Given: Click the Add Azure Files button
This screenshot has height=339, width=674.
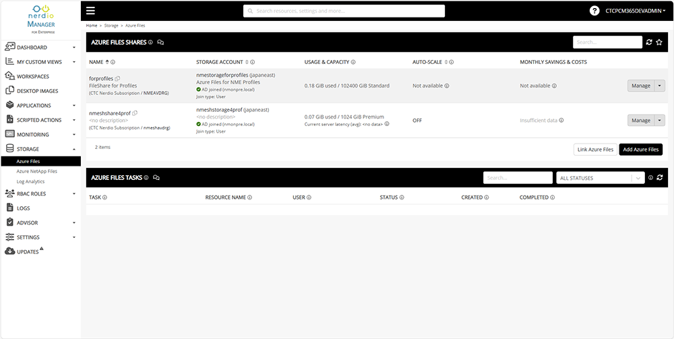Looking at the screenshot, I should pyautogui.click(x=641, y=150).
